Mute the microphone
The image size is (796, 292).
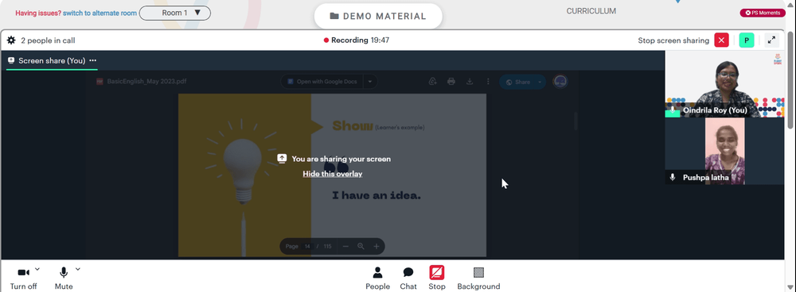click(64, 278)
